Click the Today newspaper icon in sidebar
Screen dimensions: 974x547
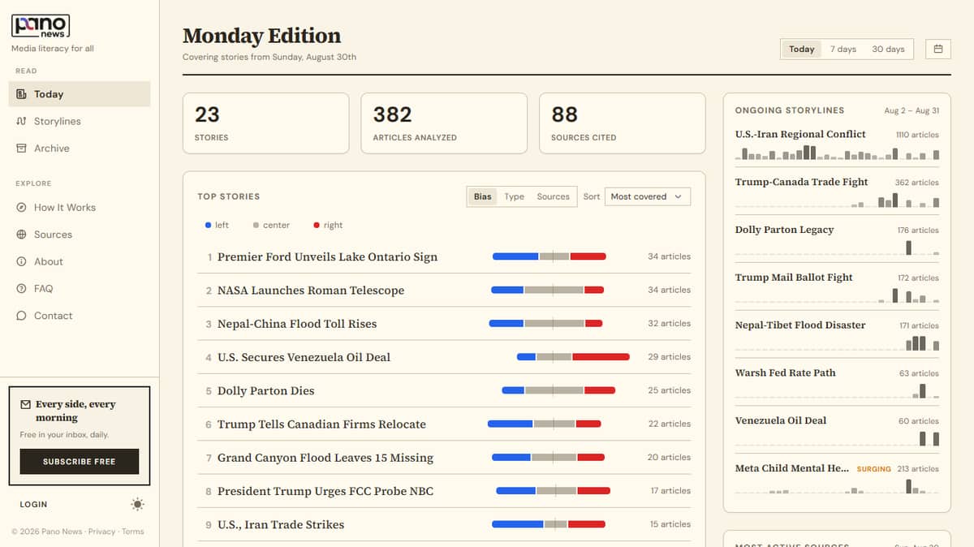(21, 94)
